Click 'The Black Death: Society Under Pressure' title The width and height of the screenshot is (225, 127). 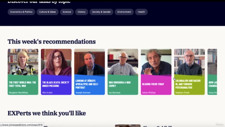coord(56,84)
